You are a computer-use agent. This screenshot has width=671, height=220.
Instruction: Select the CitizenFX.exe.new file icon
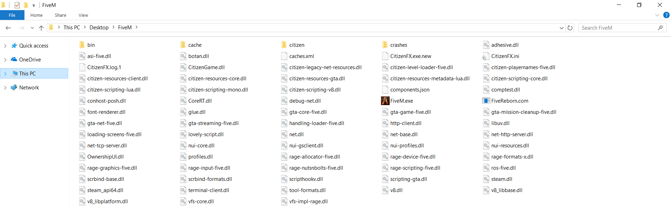pyautogui.click(x=385, y=56)
